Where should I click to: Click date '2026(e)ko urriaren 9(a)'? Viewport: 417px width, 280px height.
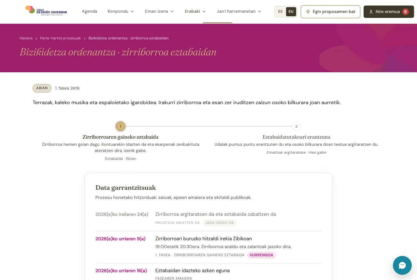tap(121, 239)
